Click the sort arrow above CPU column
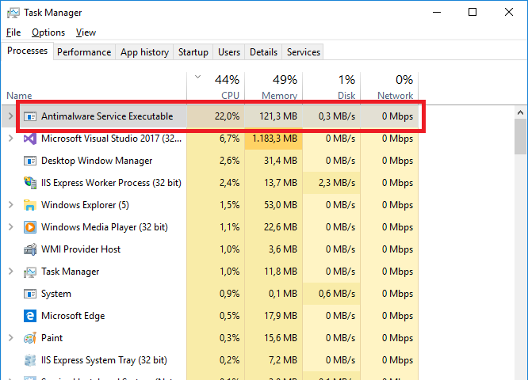The height and width of the screenshot is (380, 528). coord(197,77)
